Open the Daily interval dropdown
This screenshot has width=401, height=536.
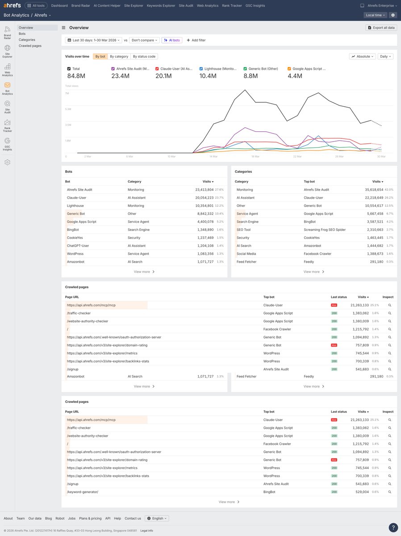pos(385,57)
